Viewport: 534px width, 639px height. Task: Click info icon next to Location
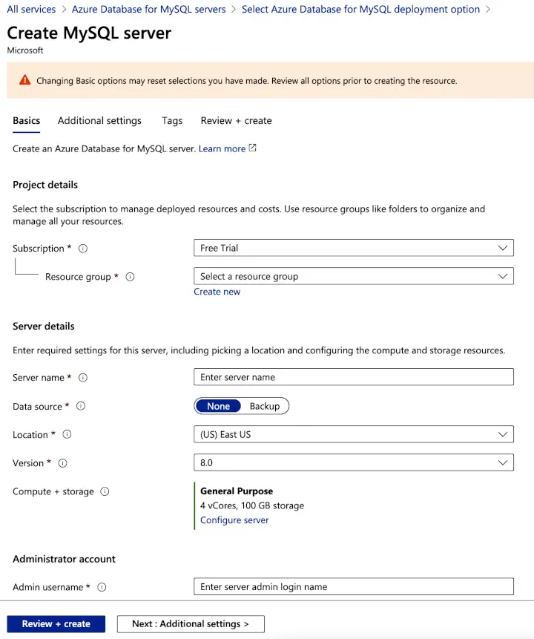tap(67, 435)
